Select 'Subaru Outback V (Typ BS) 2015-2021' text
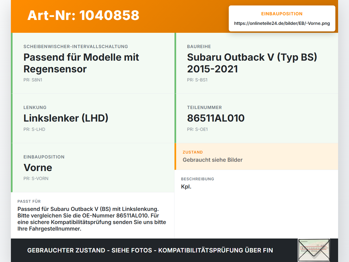Image resolution: width=349 pixels, height=262 pixels. coord(252,63)
